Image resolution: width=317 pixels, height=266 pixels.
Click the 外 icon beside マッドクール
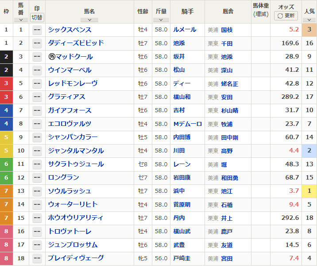[x=52, y=57]
